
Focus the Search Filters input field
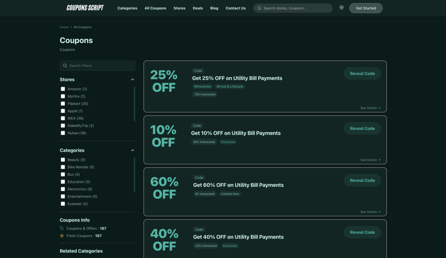tap(97, 65)
